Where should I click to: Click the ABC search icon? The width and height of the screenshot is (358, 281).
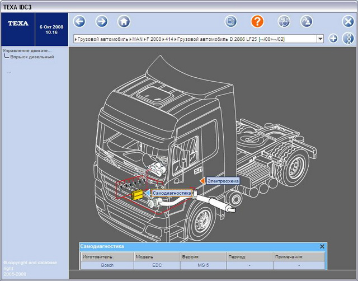point(284,21)
